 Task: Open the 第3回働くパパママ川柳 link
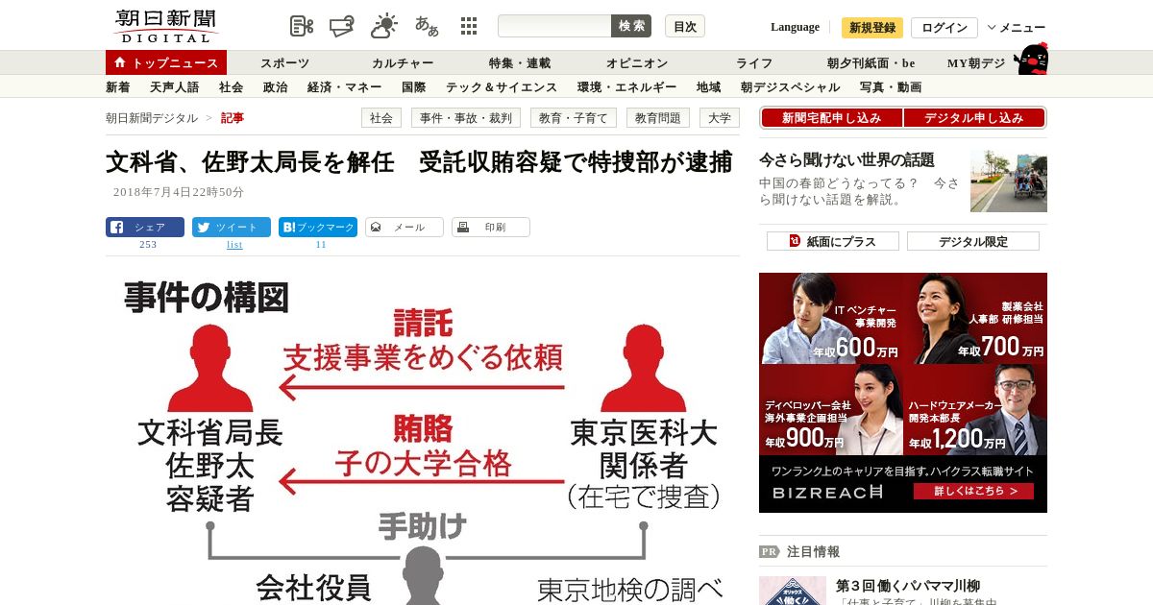(x=908, y=586)
